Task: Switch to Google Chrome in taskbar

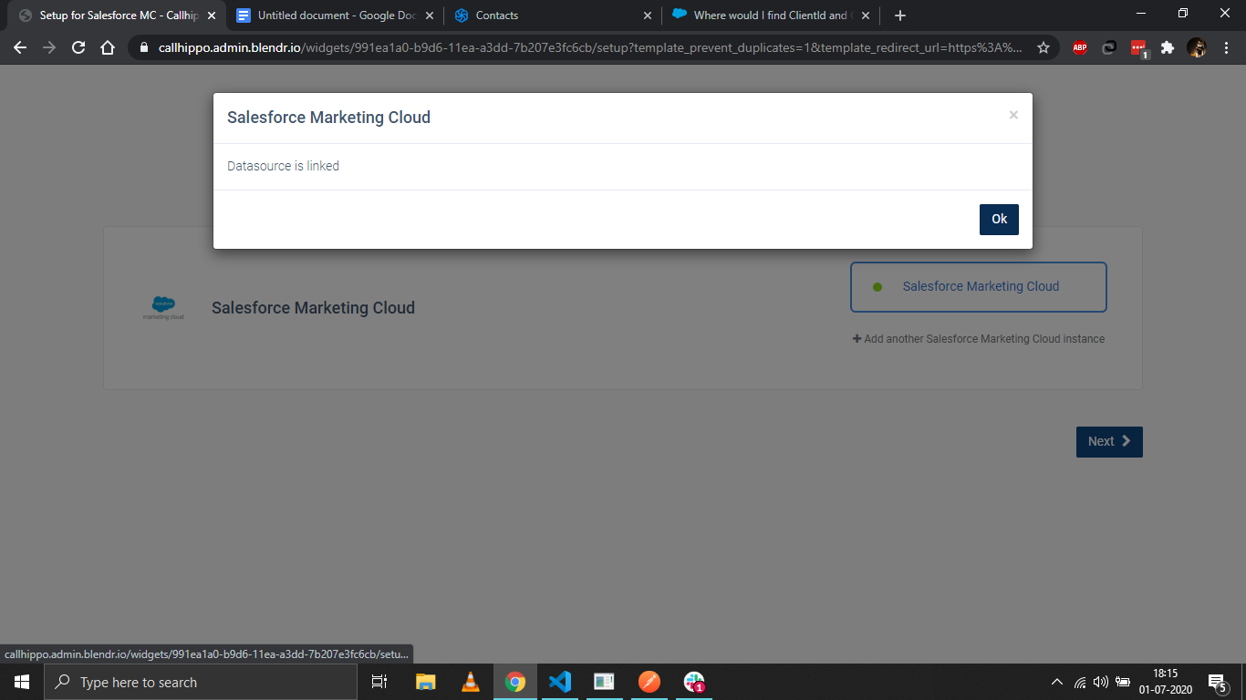Action: [515, 682]
